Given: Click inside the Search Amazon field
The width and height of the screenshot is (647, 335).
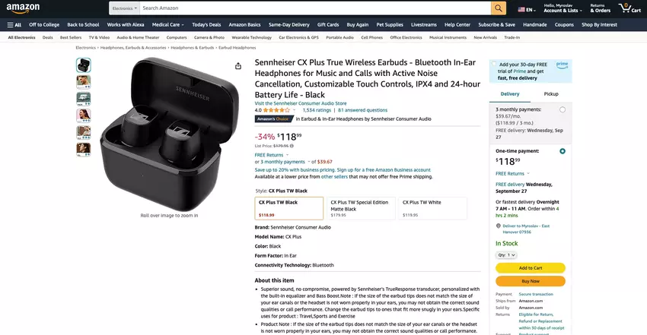Looking at the screenshot, I should (315, 8).
